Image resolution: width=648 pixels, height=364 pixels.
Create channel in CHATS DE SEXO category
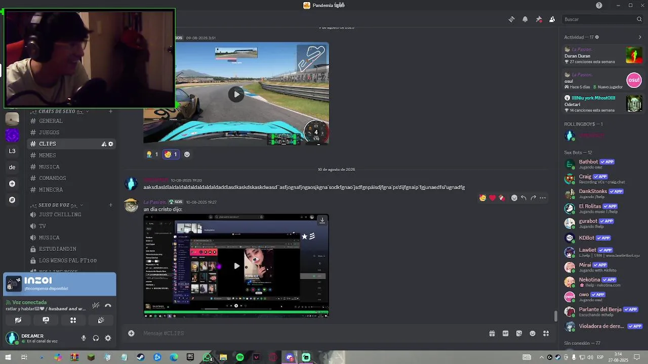click(110, 111)
